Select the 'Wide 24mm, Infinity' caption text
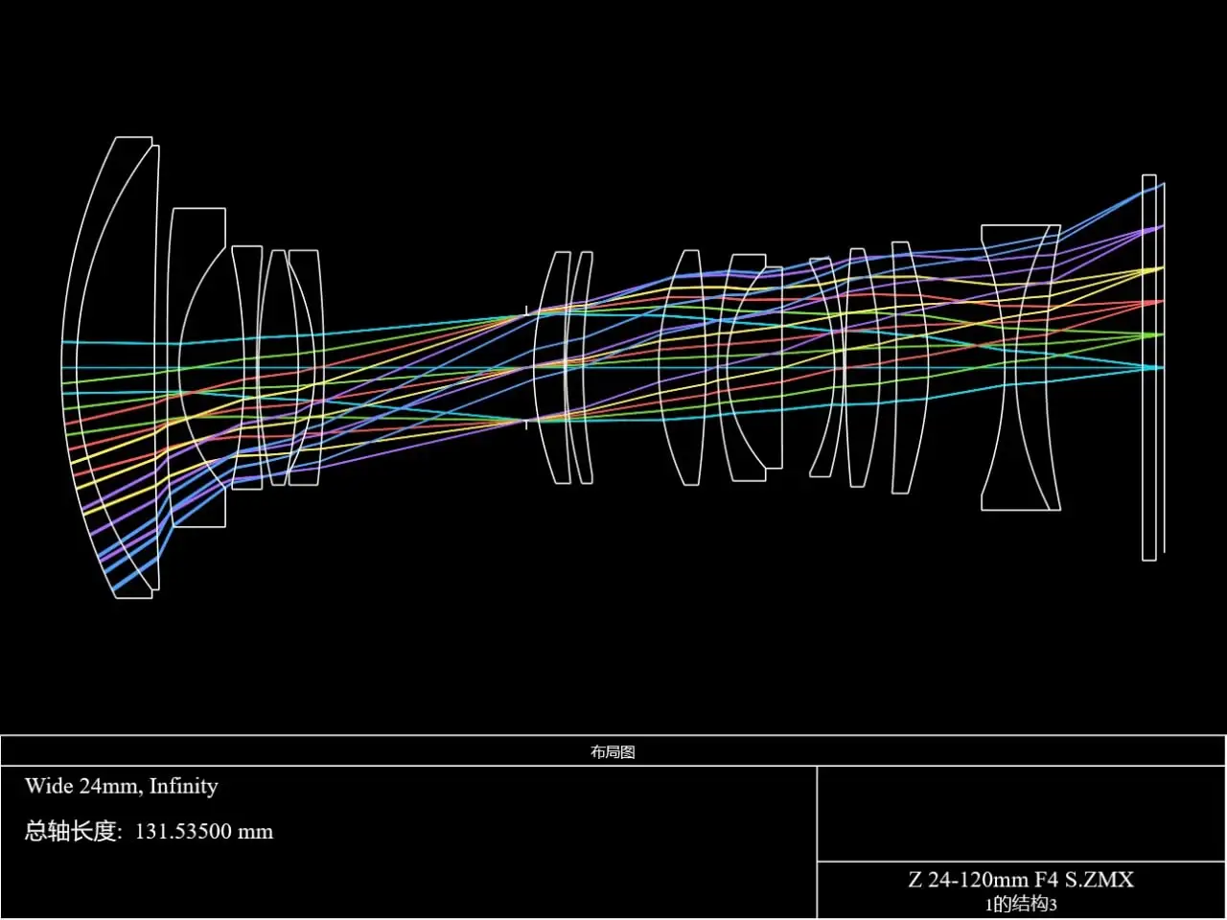This screenshot has width=1227, height=920. pos(122,787)
